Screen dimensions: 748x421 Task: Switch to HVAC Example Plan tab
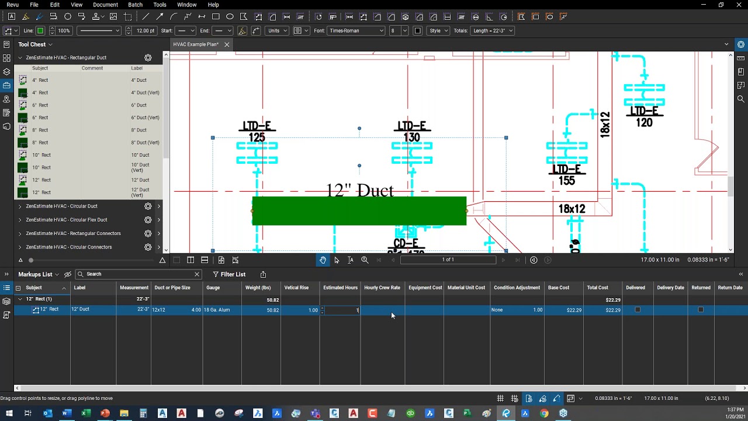[x=196, y=44]
